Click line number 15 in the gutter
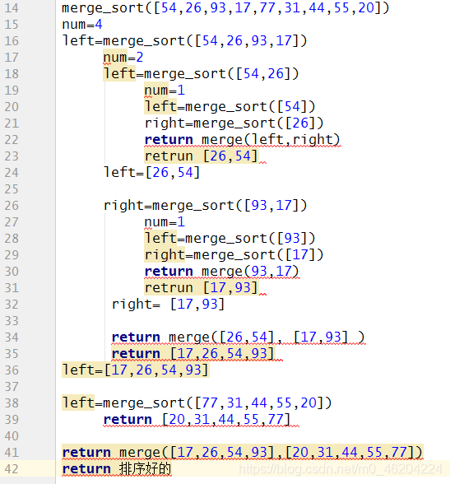Screen dimensions: 450x484 point(12,25)
